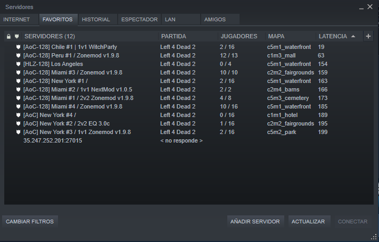Click map name "c5m3_cemetery"
Viewport: 379px width, 242px height.
click(288, 98)
